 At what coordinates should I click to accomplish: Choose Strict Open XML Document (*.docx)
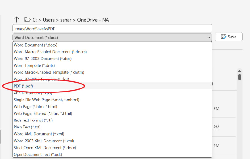(44, 148)
